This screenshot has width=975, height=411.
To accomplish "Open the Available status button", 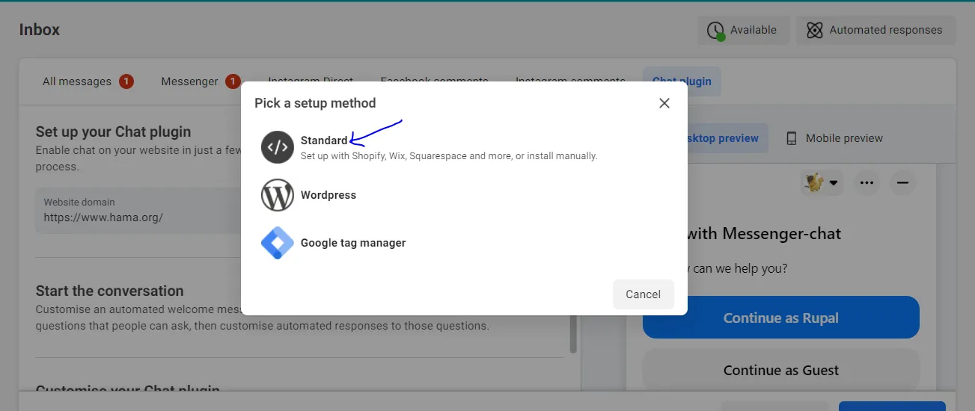I will [743, 31].
